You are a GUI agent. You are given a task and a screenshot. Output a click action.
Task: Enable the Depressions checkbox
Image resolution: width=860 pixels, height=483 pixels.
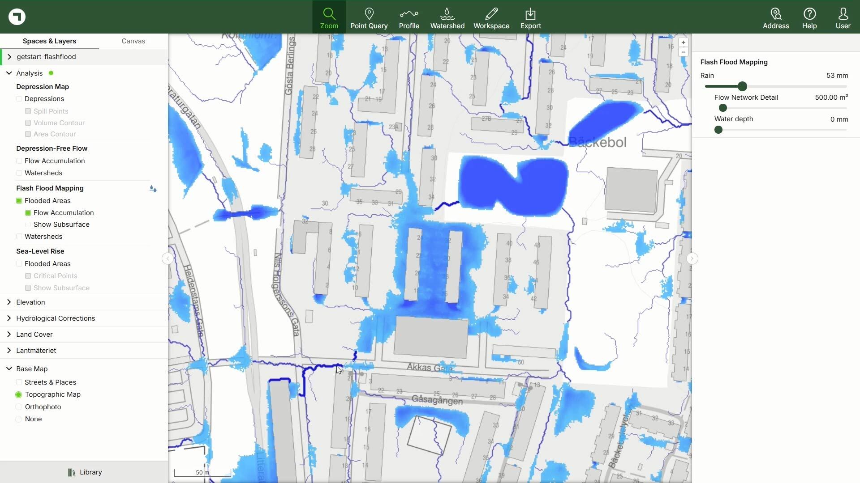(x=19, y=99)
